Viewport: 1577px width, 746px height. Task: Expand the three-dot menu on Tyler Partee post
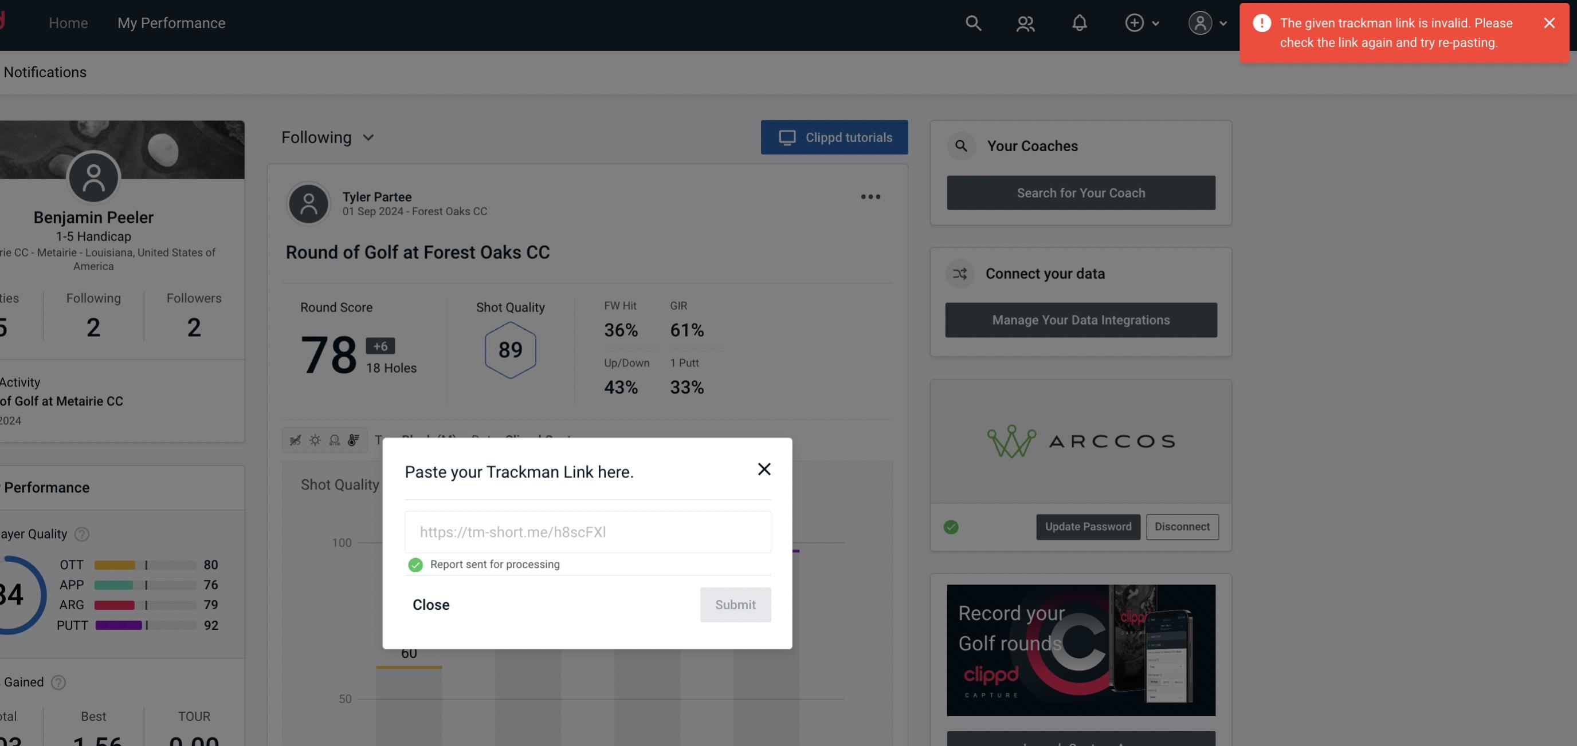tap(870, 196)
